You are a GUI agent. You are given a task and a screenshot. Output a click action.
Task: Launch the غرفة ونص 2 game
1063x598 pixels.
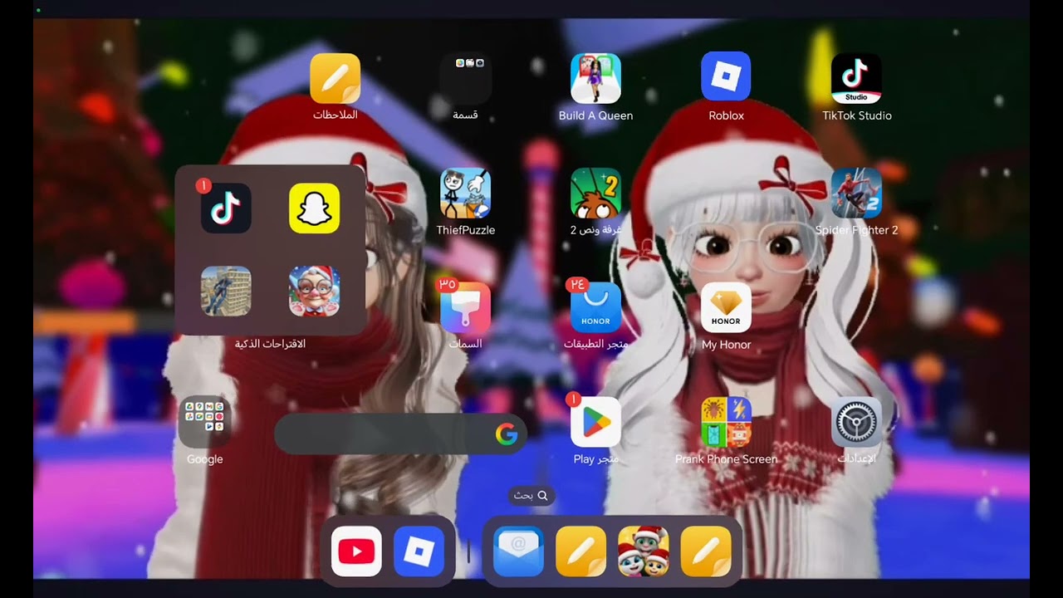click(x=595, y=194)
